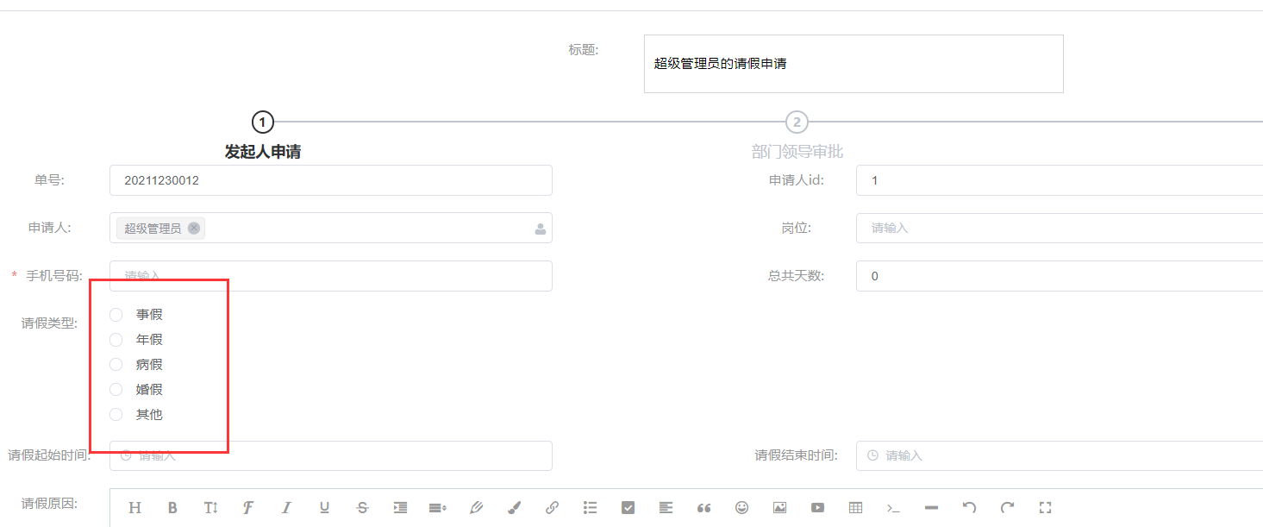1263x527 pixels.
Task: Insert a hyperlink with the link icon
Action: point(552,508)
